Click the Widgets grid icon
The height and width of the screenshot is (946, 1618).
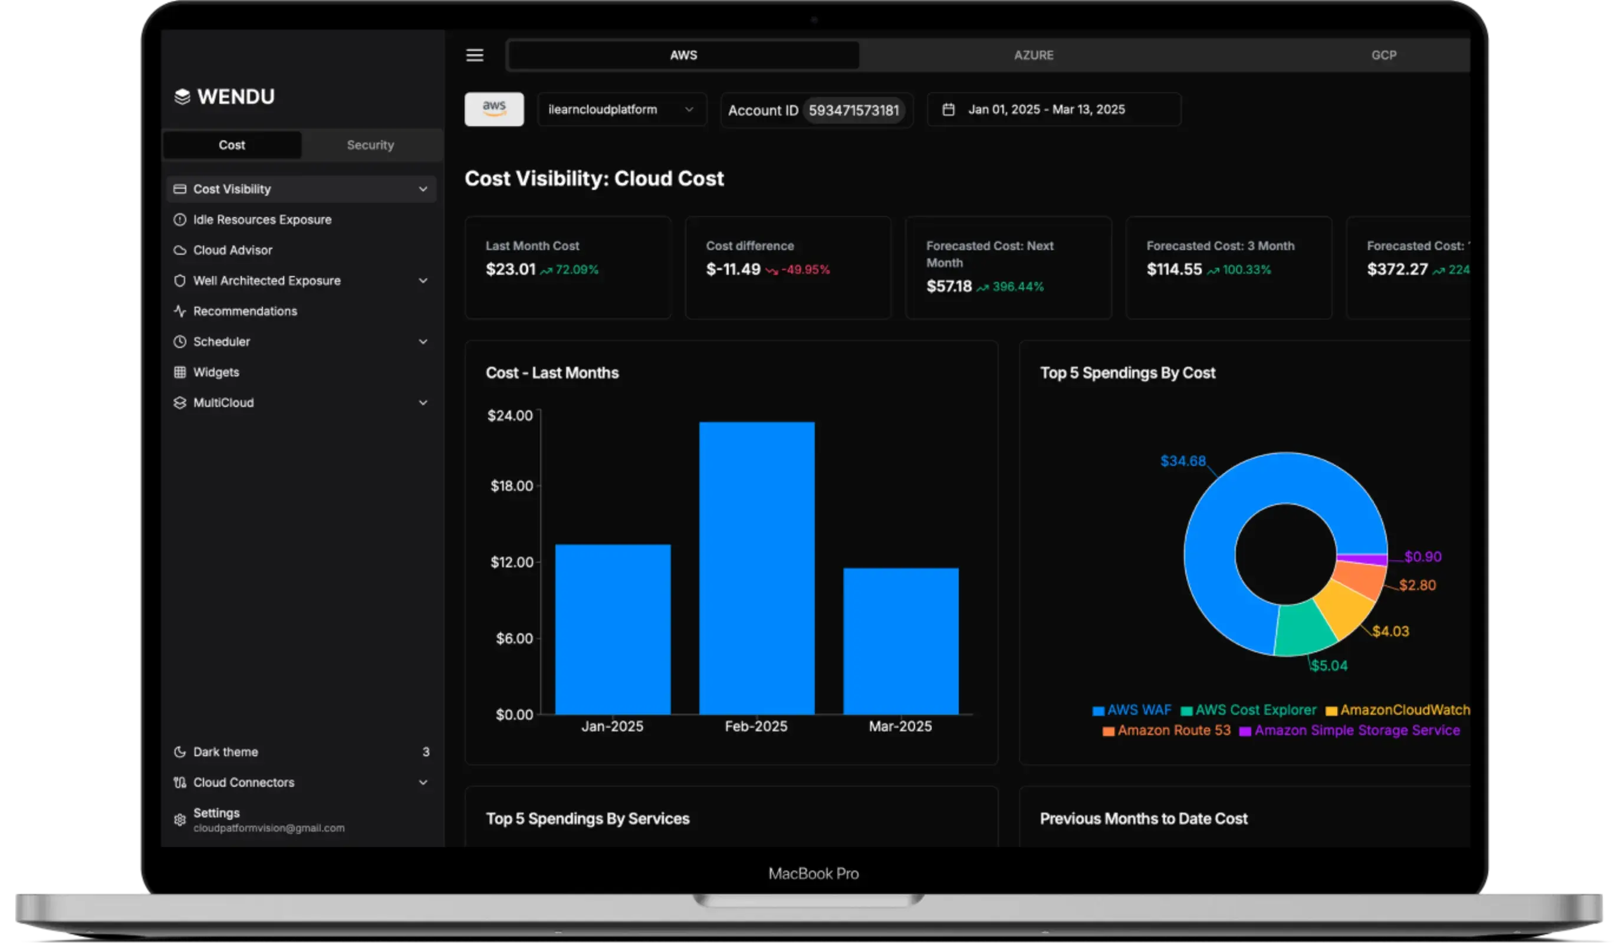coord(180,372)
